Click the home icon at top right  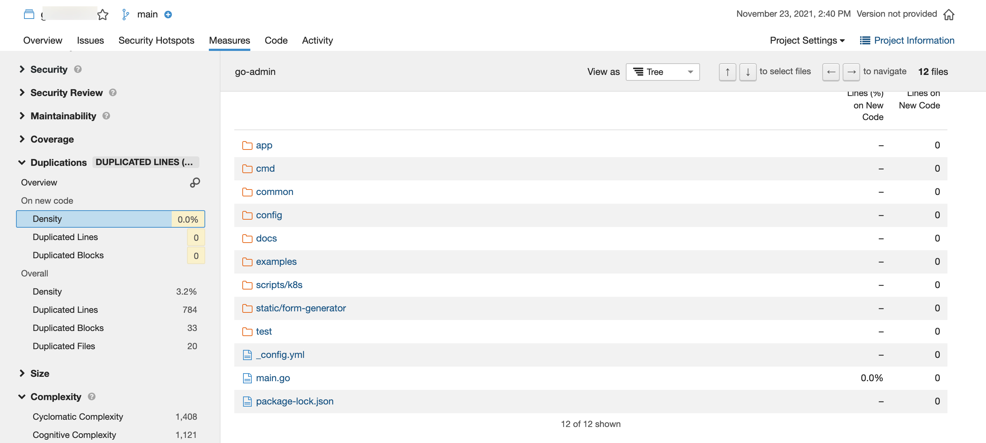(x=949, y=15)
